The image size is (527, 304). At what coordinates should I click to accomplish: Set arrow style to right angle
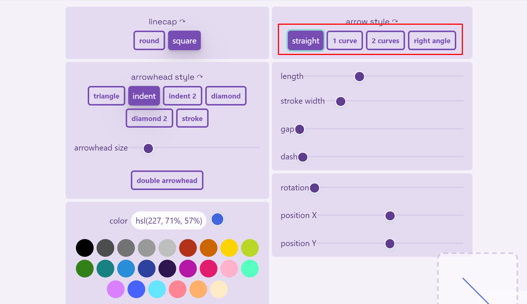(432, 41)
